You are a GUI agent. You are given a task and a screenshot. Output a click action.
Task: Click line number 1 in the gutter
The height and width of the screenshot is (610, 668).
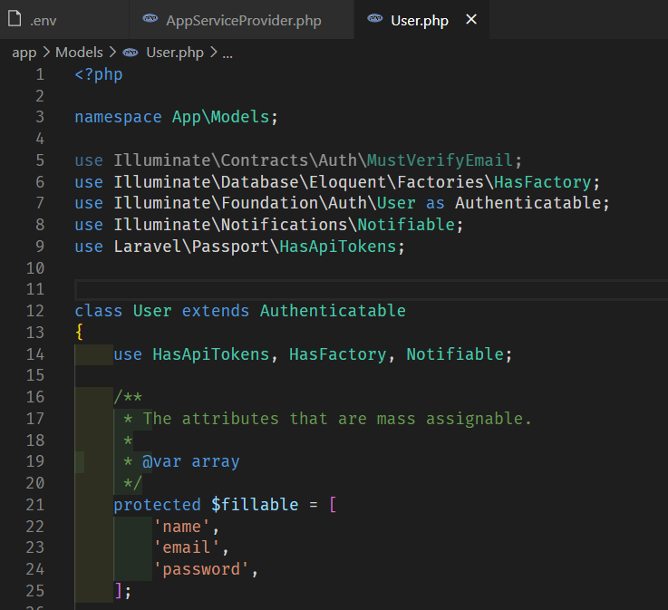[x=40, y=74]
